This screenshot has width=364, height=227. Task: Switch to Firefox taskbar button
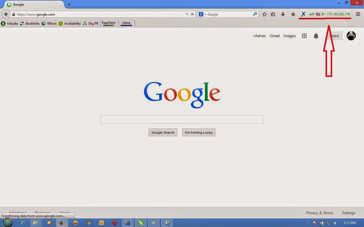point(61,223)
